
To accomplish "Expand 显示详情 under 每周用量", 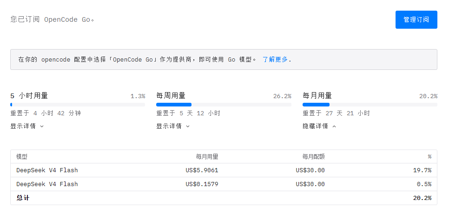I will coord(173,126).
